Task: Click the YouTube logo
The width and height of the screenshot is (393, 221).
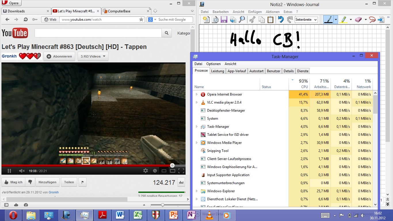Action: coord(15,33)
